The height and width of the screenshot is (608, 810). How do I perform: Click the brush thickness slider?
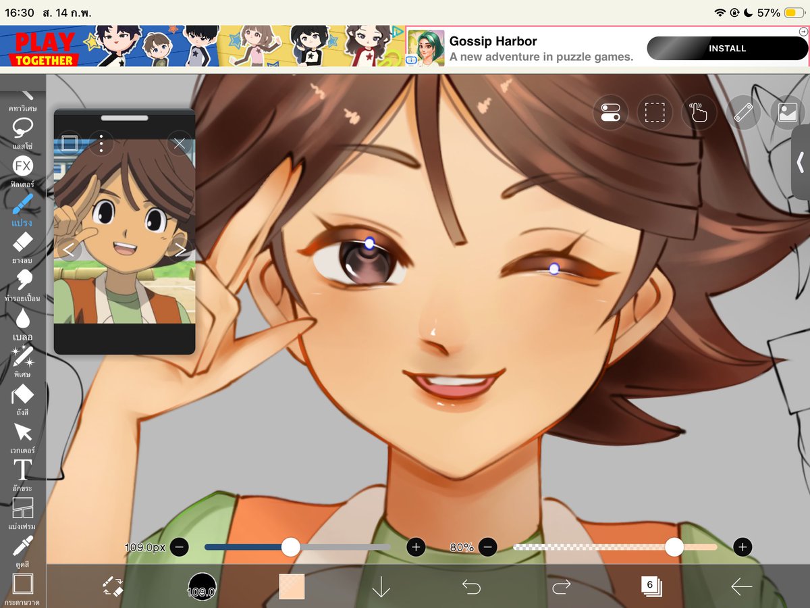pos(297,547)
